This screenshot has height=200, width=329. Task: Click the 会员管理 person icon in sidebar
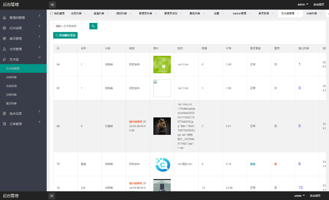click(x=5, y=49)
